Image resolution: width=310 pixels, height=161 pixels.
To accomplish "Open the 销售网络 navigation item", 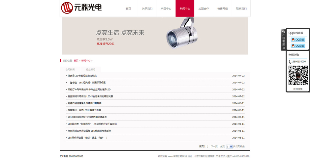I will 223,9.
